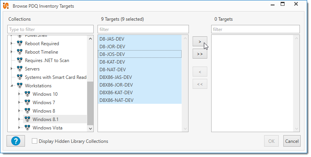Click the Windows Vista collection icon
This screenshot has height=157, width=311.
point(27,128)
